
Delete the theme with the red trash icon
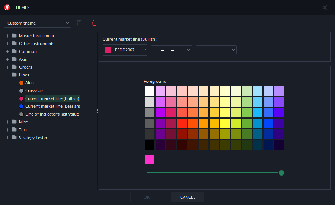point(94,23)
